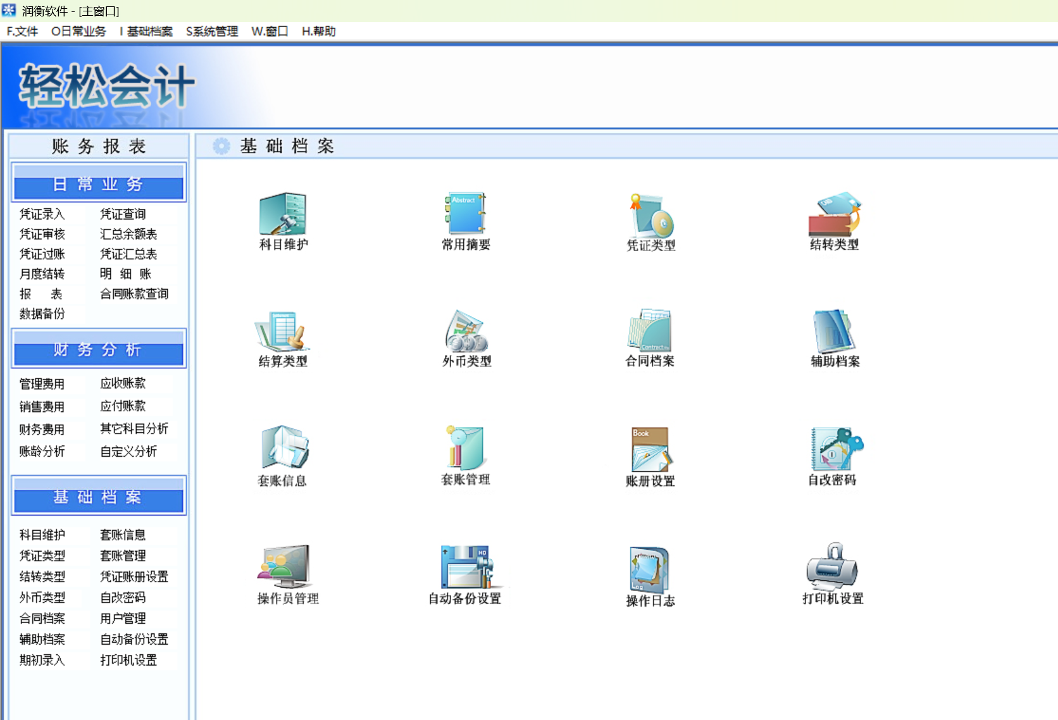This screenshot has height=720, width=1058.
Task: Open 用户管理 in the sidebar
Action: pyautogui.click(x=123, y=618)
